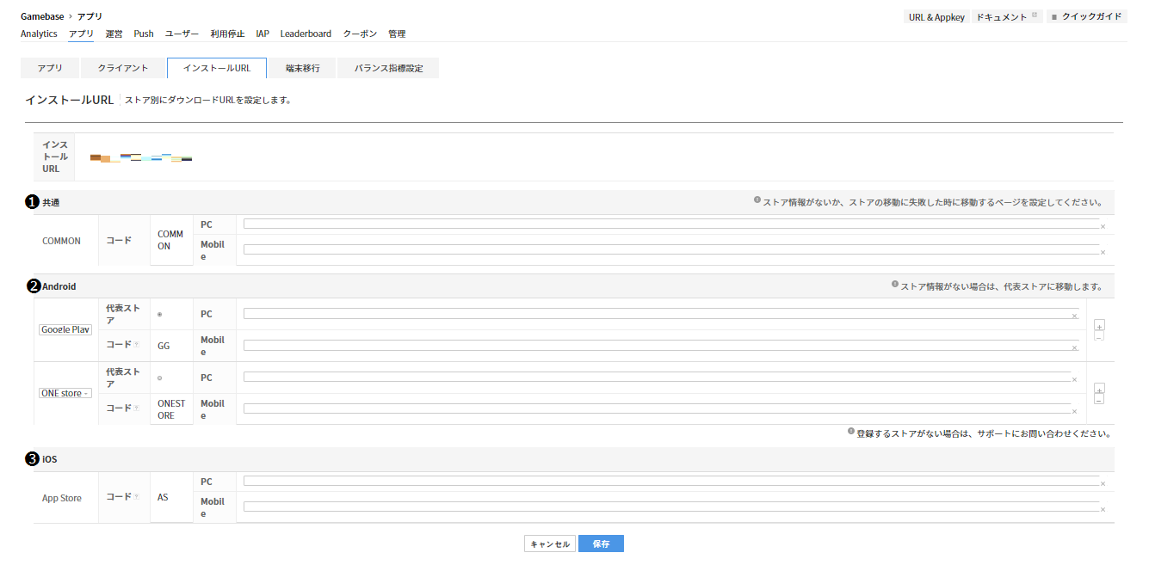Open code help for Google Play
The width and height of the screenshot is (1149, 565).
[137, 345]
